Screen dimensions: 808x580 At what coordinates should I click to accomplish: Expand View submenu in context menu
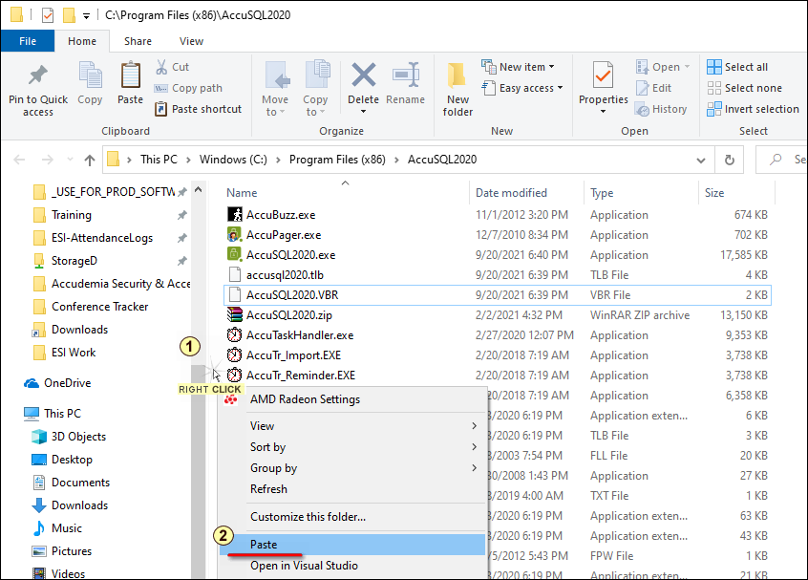point(474,426)
